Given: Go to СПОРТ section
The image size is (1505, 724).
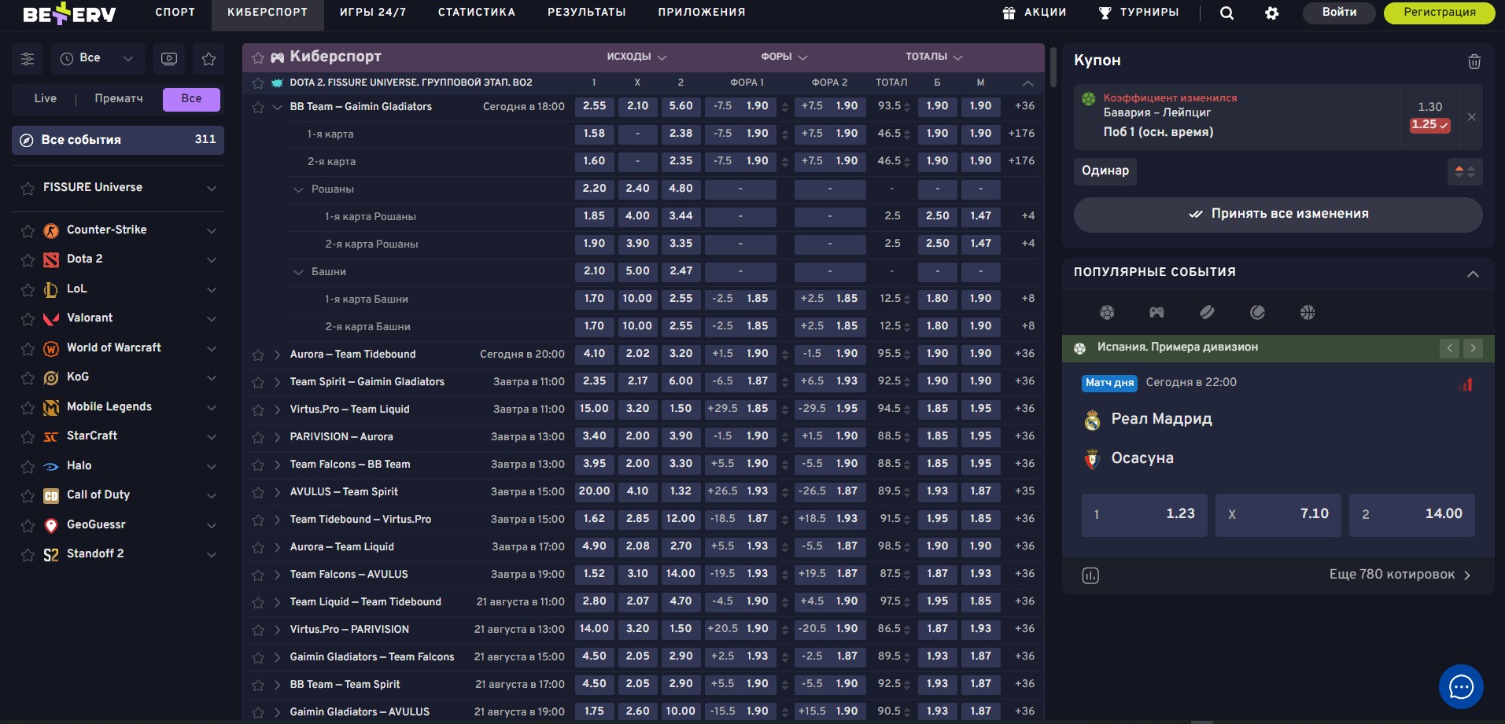Looking at the screenshot, I should click(175, 13).
